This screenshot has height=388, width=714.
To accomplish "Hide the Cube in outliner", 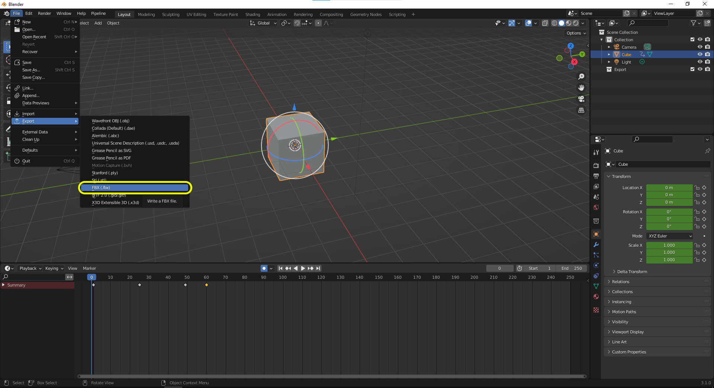I will pyautogui.click(x=700, y=55).
